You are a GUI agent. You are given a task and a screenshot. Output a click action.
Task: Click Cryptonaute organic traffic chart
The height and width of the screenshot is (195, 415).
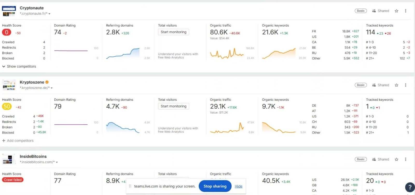click(x=227, y=53)
